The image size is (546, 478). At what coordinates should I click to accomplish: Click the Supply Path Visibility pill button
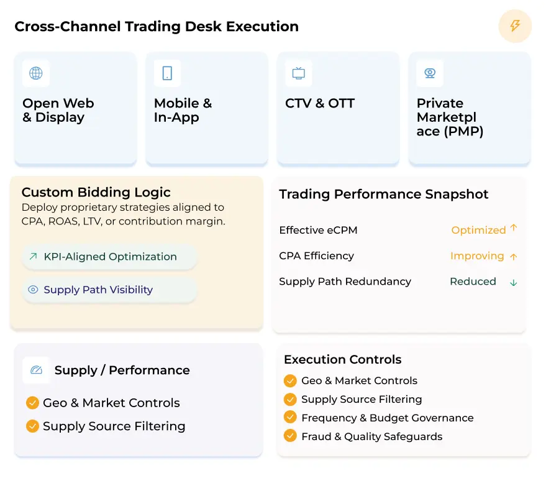pos(109,290)
